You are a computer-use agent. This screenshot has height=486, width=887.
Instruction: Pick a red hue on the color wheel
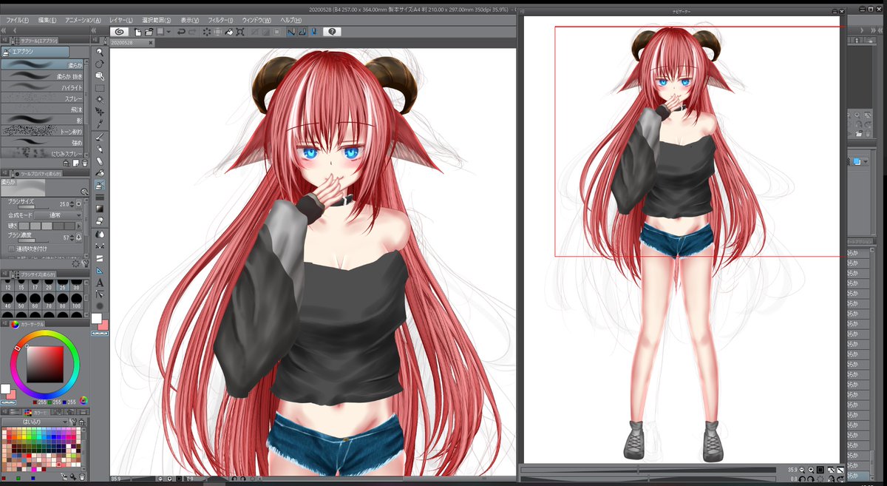18,348
